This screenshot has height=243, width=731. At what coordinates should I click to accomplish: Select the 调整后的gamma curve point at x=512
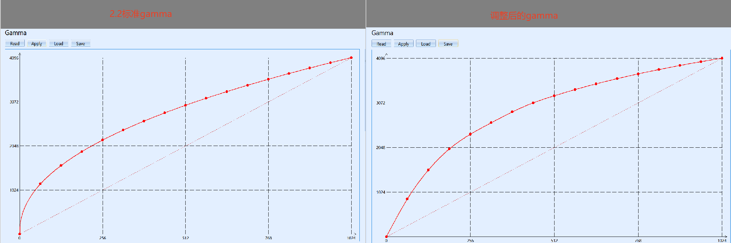click(554, 96)
